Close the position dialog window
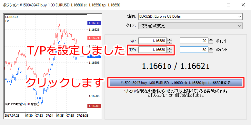 coord(243,5)
